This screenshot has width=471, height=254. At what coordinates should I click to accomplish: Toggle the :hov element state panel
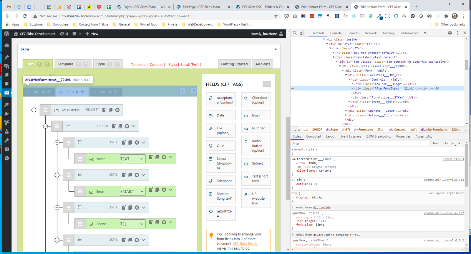tap(435, 143)
